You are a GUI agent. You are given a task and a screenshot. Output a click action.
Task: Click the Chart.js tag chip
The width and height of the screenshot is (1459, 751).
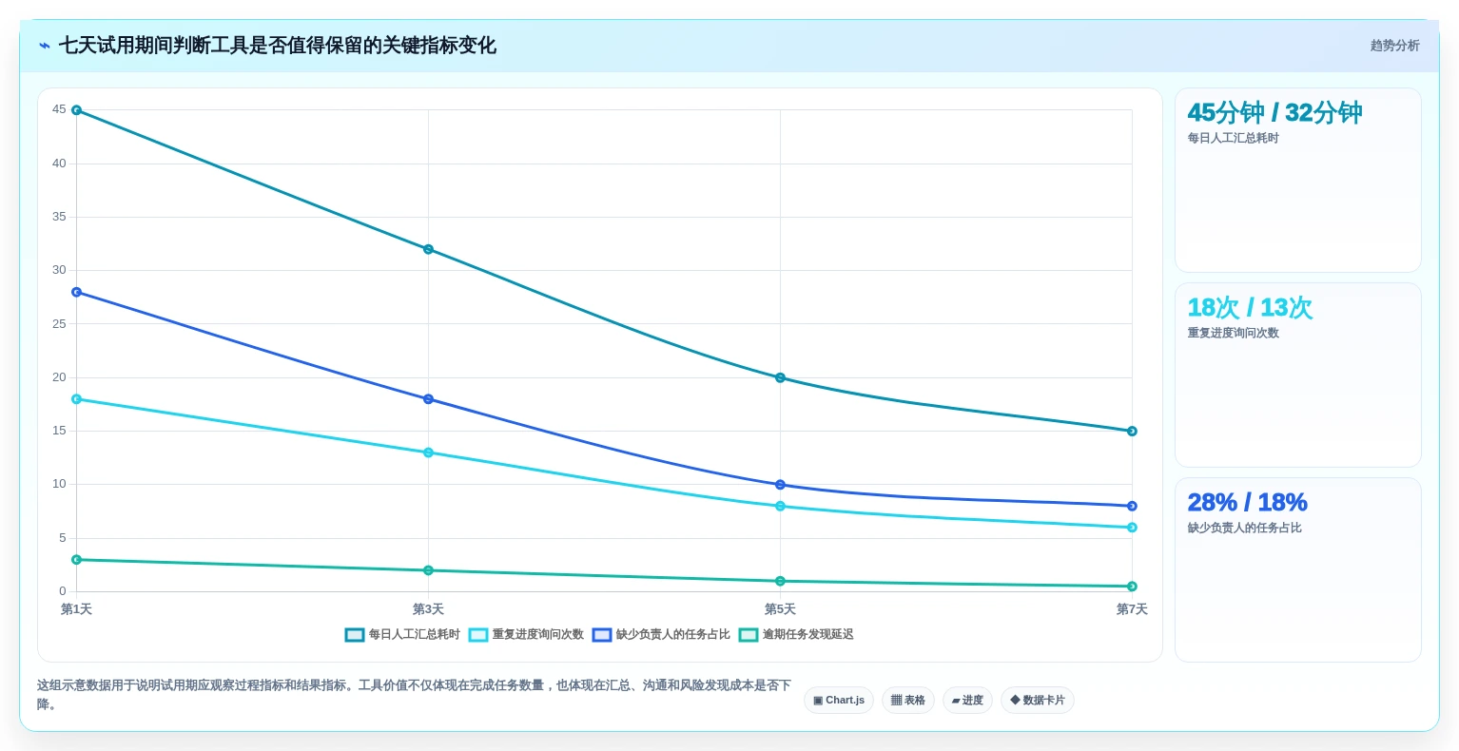point(839,701)
